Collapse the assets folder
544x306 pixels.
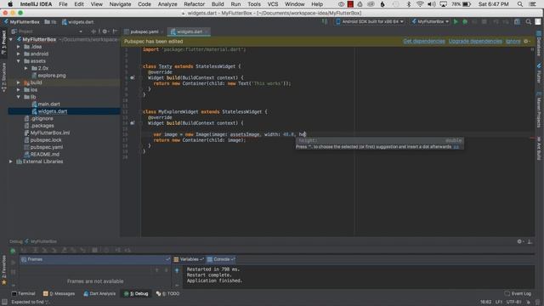coord(19,61)
